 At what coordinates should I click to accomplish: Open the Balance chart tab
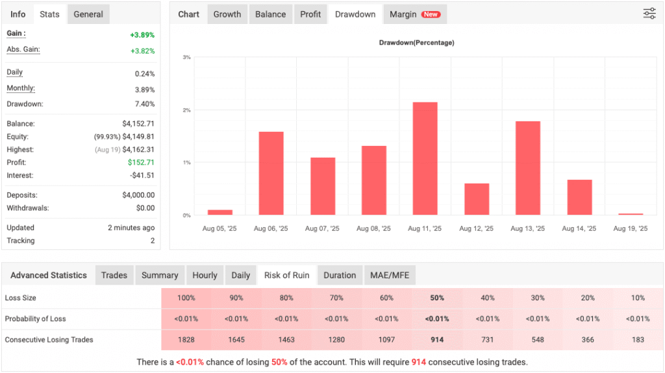tap(270, 14)
